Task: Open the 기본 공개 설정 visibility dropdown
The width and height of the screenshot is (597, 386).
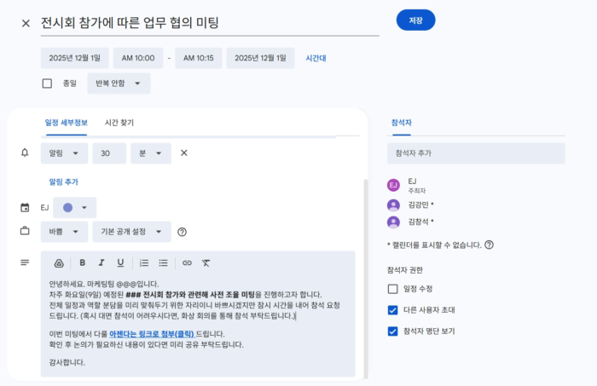Action: [x=132, y=232]
